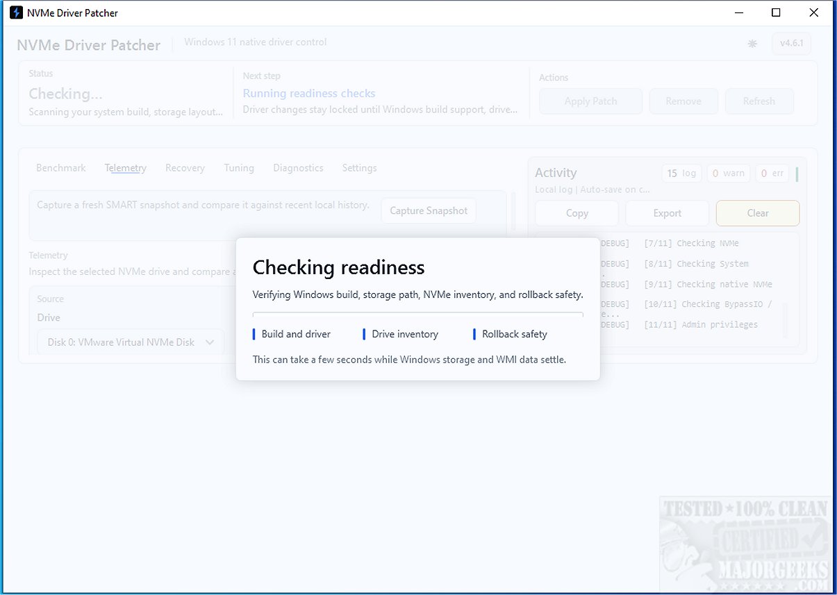This screenshot has width=837, height=595.
Task: Filter by the 15 log counter
Action: [x=682, y=174]
